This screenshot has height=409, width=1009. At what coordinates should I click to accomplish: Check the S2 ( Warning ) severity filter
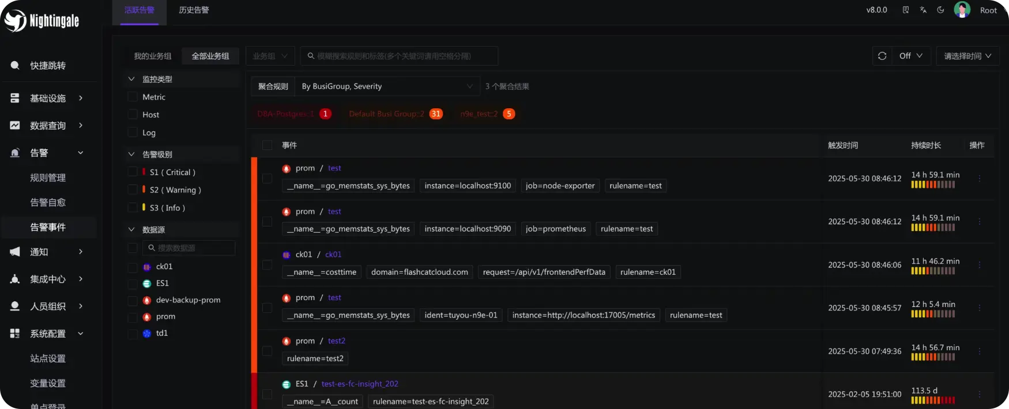(x=132, y=190)
